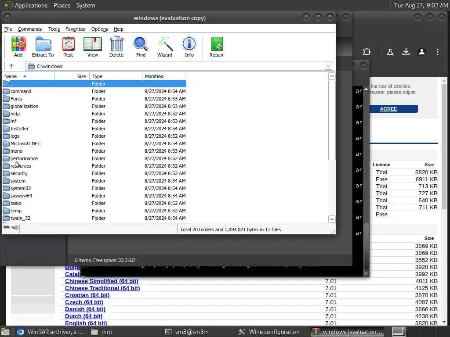Select the system32 folder

pyautogui.click(x=94, y=188)
